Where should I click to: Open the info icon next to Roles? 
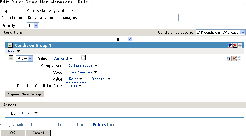point(83,58)
